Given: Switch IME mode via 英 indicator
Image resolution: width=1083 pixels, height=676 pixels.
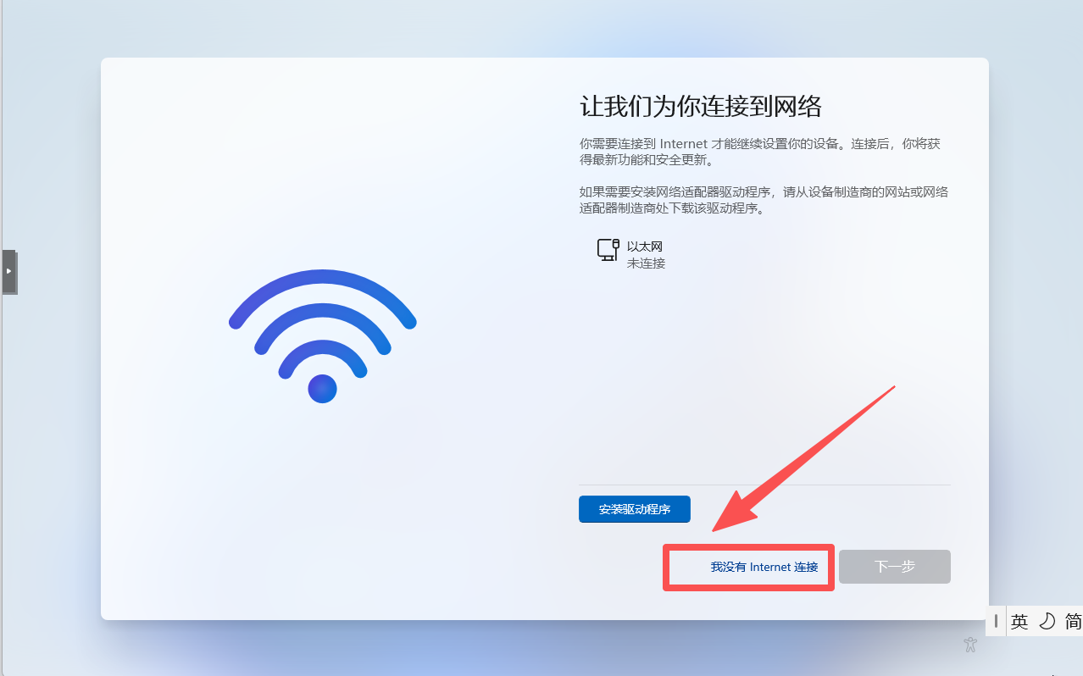Looking at the screenshot, I should coord(1019,621).
